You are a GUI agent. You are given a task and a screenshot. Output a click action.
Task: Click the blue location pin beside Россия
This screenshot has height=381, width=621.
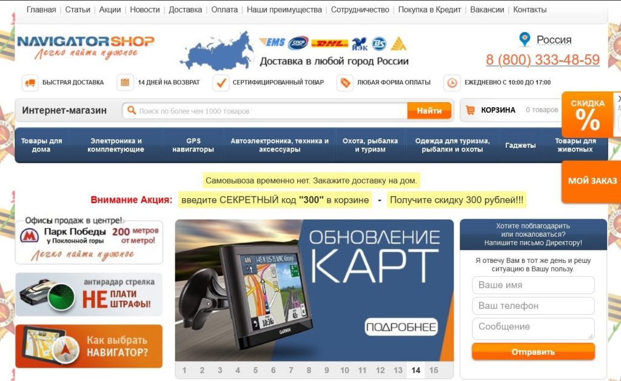[525, 39]
